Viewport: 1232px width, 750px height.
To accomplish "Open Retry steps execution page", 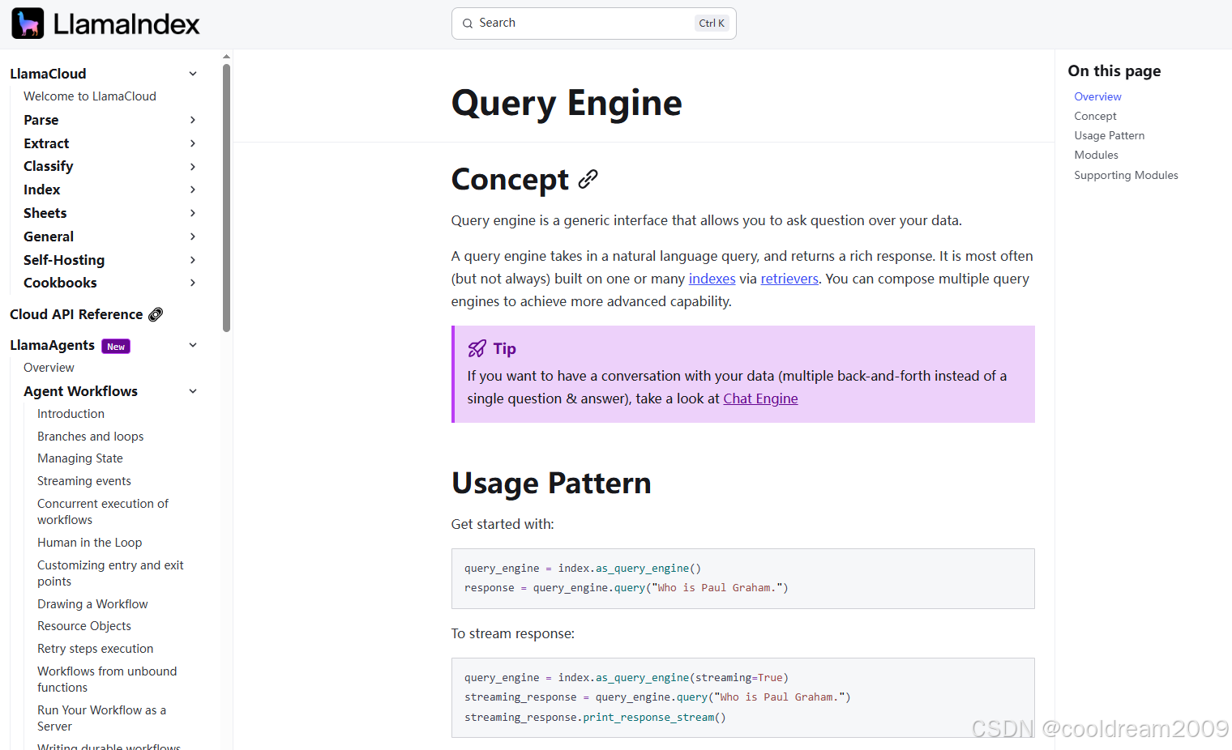I will click(95, 649).
